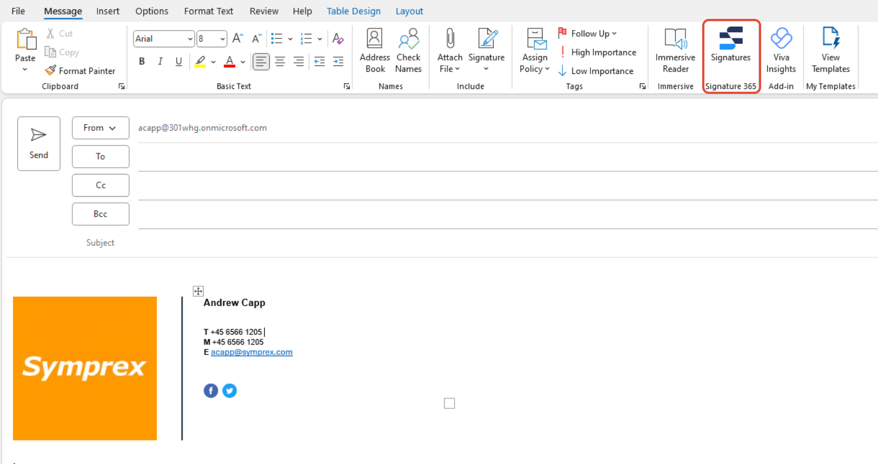The image size is (878, 464).
Task: Open the Basic Text dialog launcher
Action: click(347, 86)
